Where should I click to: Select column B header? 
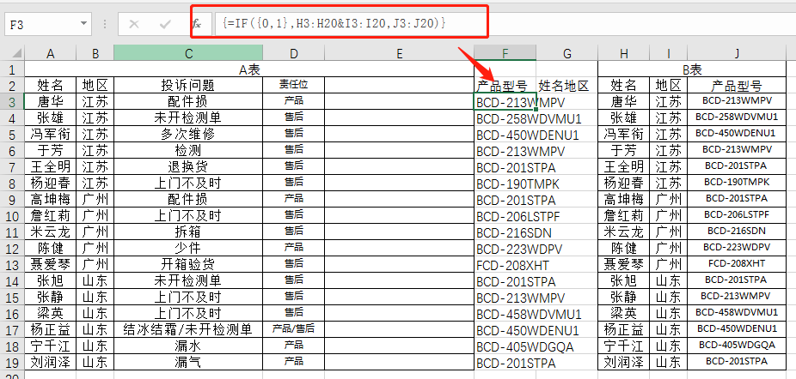[x=95, y=54]
